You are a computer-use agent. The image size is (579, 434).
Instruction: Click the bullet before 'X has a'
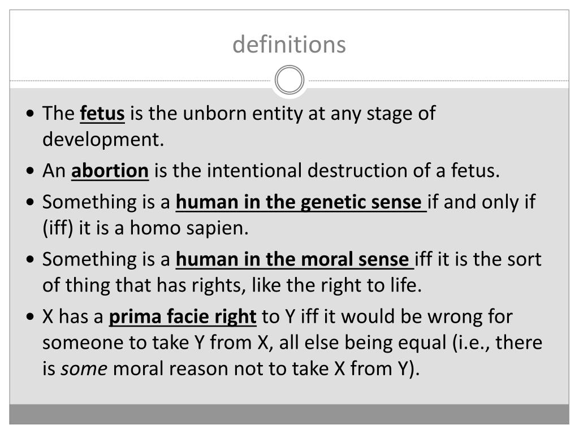[x=31, y=317]
